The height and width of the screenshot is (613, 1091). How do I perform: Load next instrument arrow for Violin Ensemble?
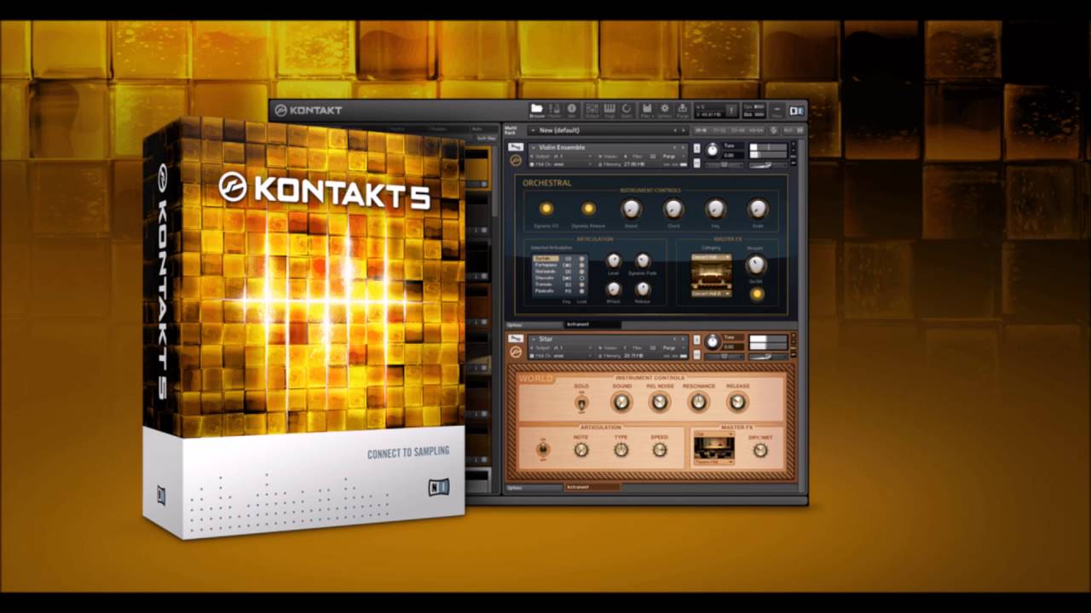pos(683,147)
